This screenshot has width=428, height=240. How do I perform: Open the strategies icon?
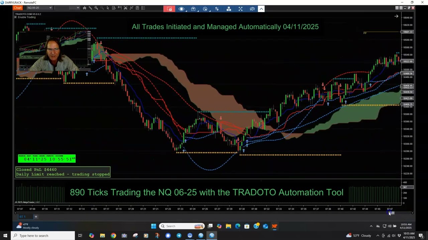click(131, 8)
